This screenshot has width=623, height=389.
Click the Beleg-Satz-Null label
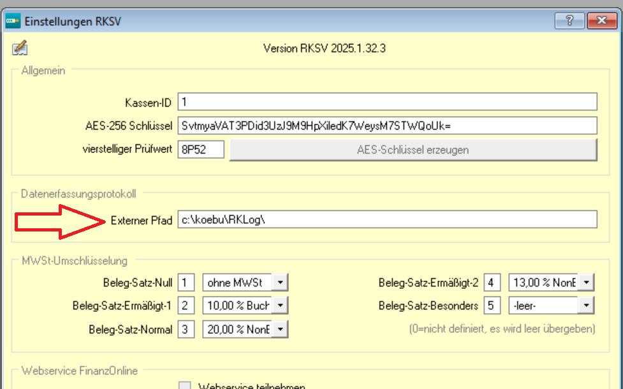(x=138, y=283)
